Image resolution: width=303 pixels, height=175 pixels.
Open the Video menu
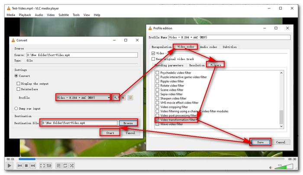[51, 15]
